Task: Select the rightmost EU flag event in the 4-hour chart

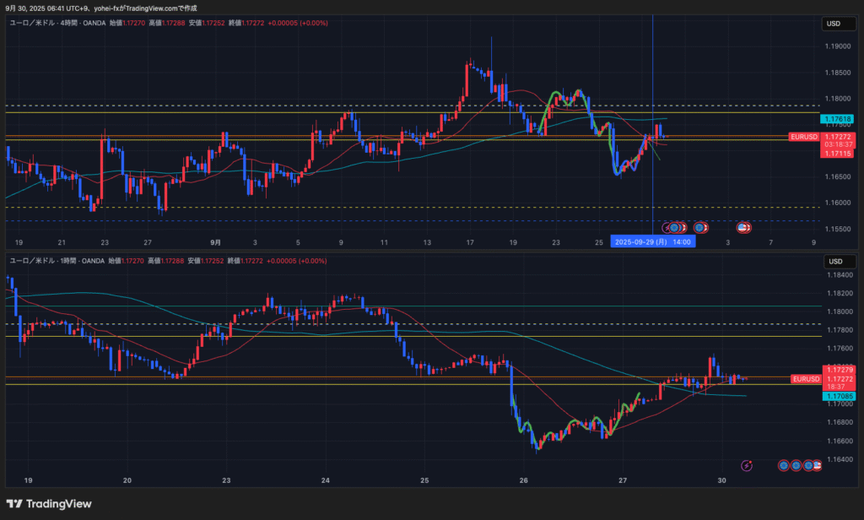Action: (x=699, y=227)
